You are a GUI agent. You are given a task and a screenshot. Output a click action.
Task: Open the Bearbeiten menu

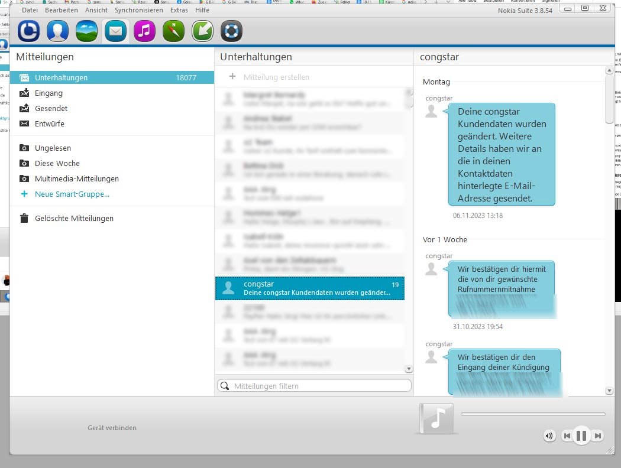[x=62, y=10]
